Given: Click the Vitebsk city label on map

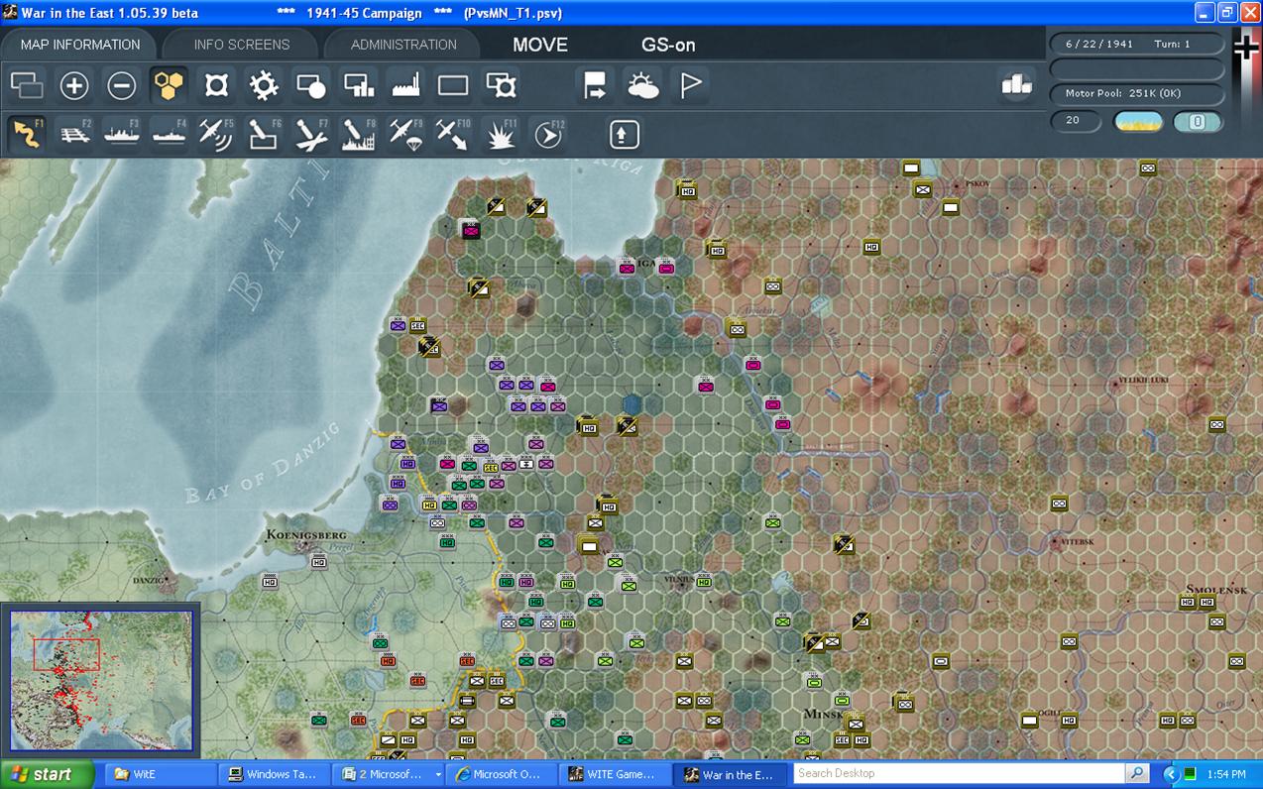Looking at the screenshot, I should [x=1077, y=542].
